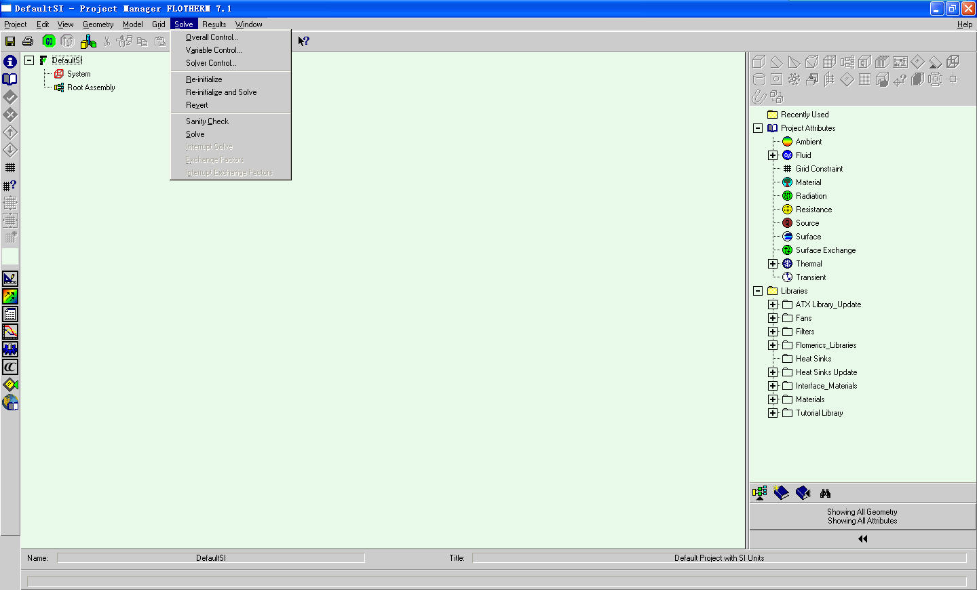Launch the colorful arrow visualization icon
Screen dimensions: 977x590
click(x=10, y=296)
